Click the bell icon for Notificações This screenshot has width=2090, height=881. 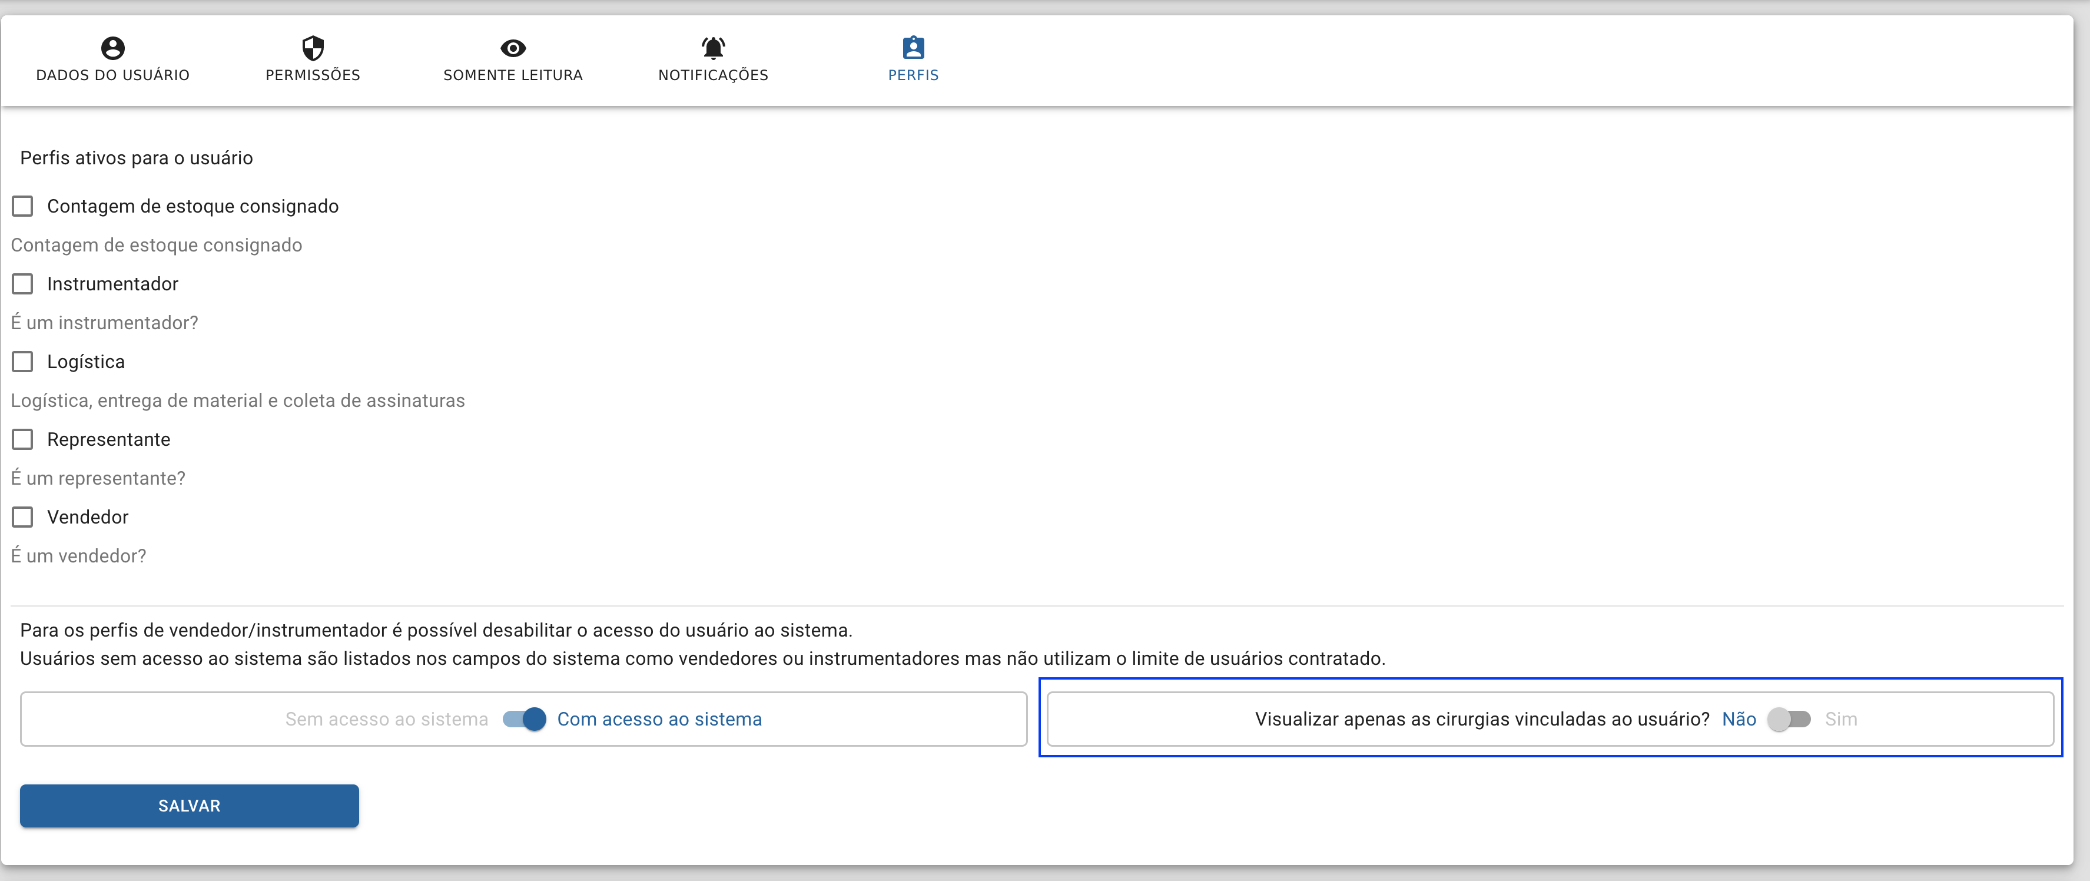coord(713,48)
